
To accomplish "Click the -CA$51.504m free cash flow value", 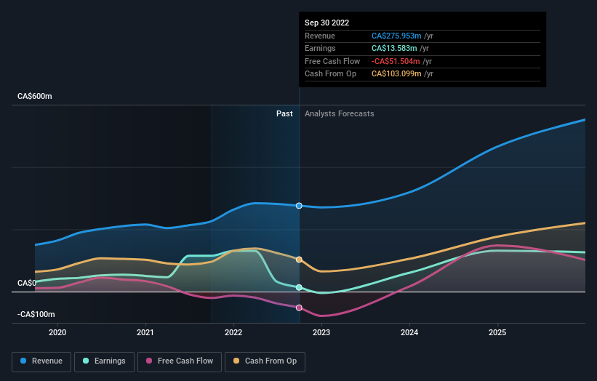I will click(x=396, y=61).
